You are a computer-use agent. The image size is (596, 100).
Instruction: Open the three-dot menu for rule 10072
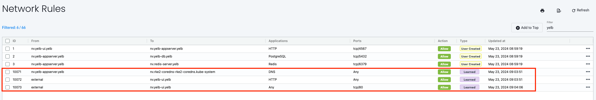tap(588, 79)
